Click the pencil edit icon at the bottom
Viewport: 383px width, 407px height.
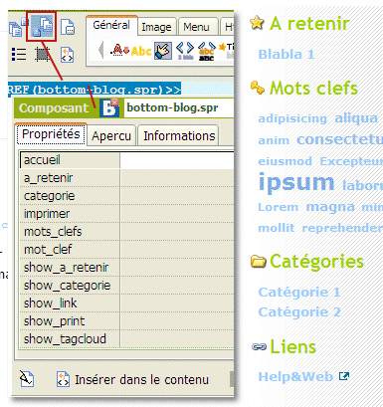[26, 378]
